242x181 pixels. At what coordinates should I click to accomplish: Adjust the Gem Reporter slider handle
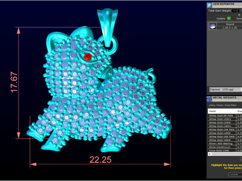(239, 15)
